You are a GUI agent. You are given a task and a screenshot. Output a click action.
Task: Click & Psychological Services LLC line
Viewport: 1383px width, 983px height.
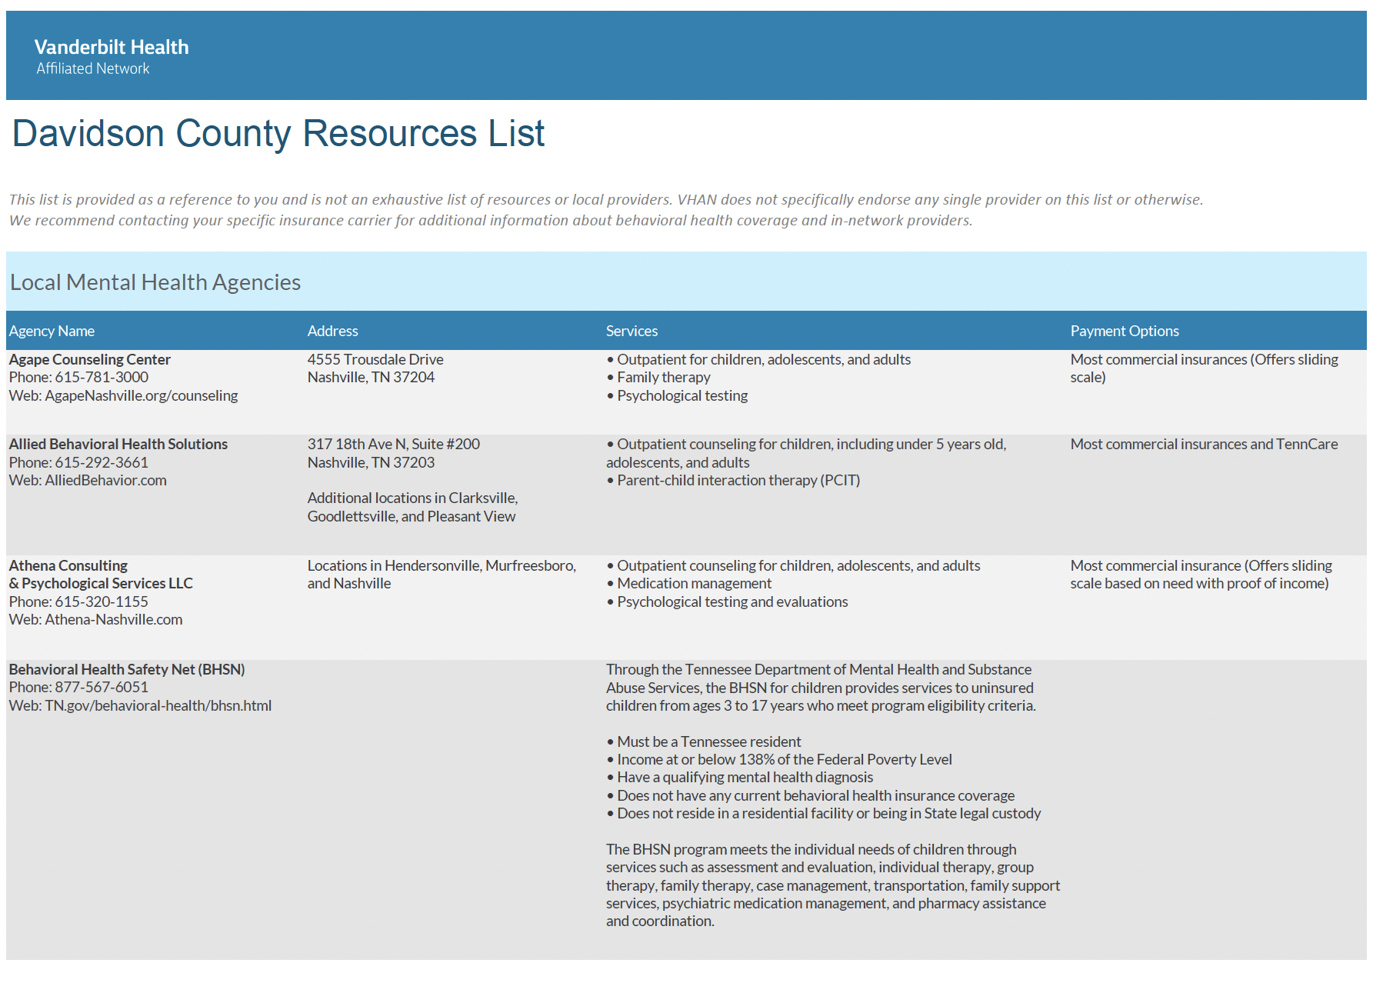click(101, 583)
